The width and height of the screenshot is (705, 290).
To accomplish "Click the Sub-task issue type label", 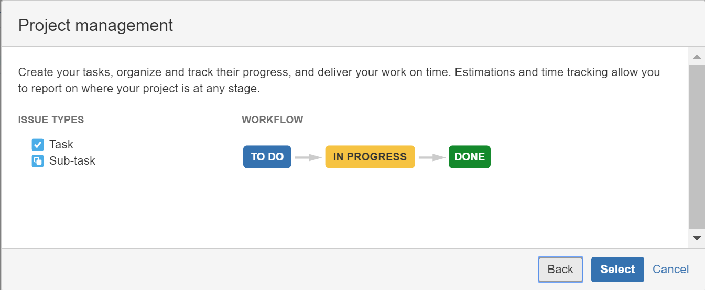I will (72, 161).
